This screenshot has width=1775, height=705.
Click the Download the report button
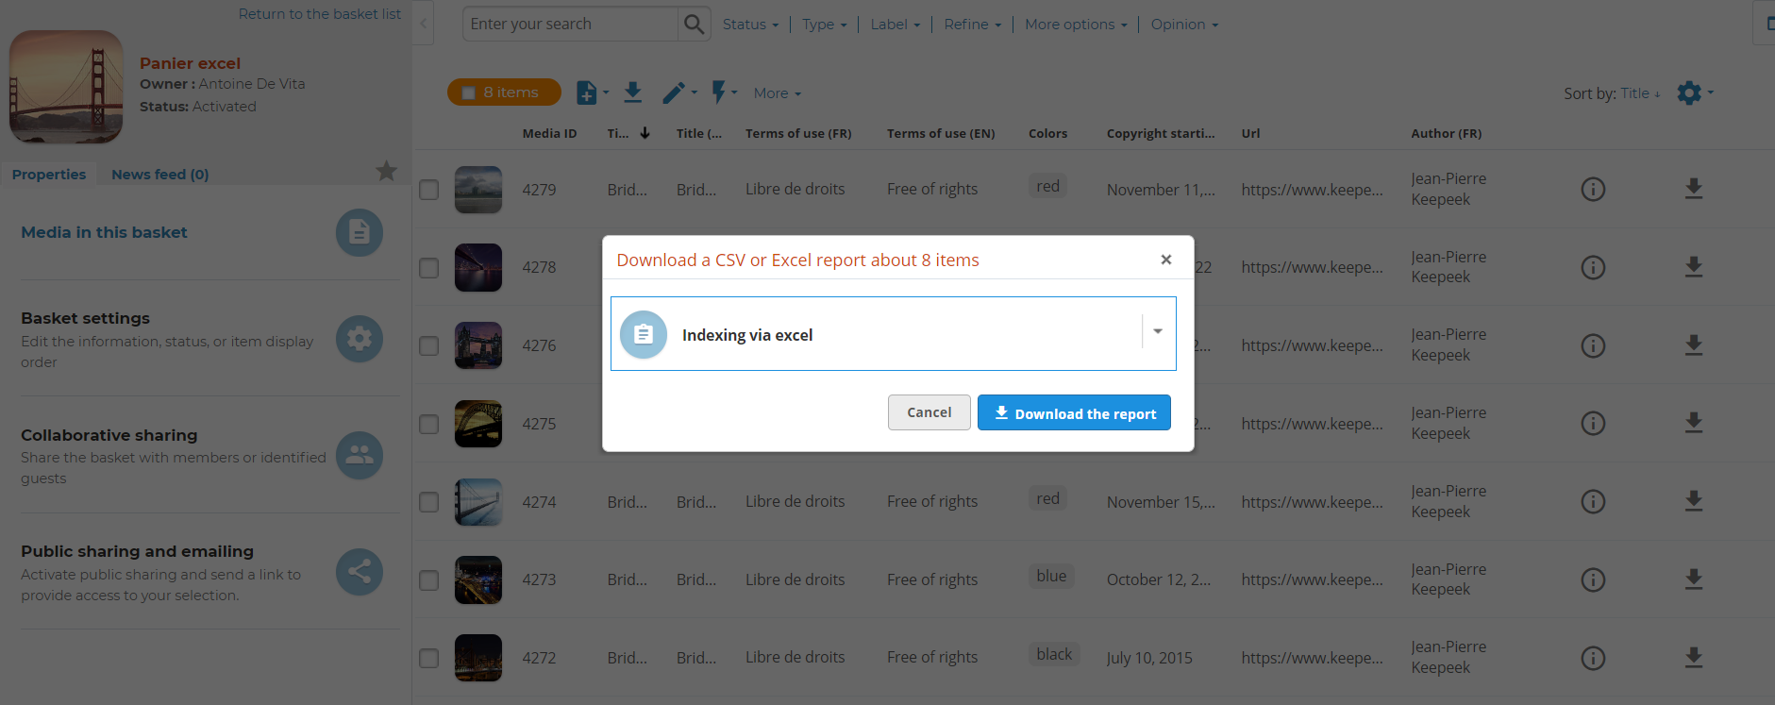pyautogui.click(x=1074, y=413)
